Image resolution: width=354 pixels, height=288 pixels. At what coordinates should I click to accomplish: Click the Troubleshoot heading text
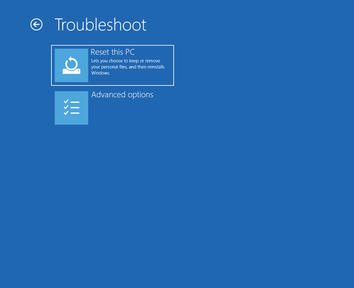point(101,25)
